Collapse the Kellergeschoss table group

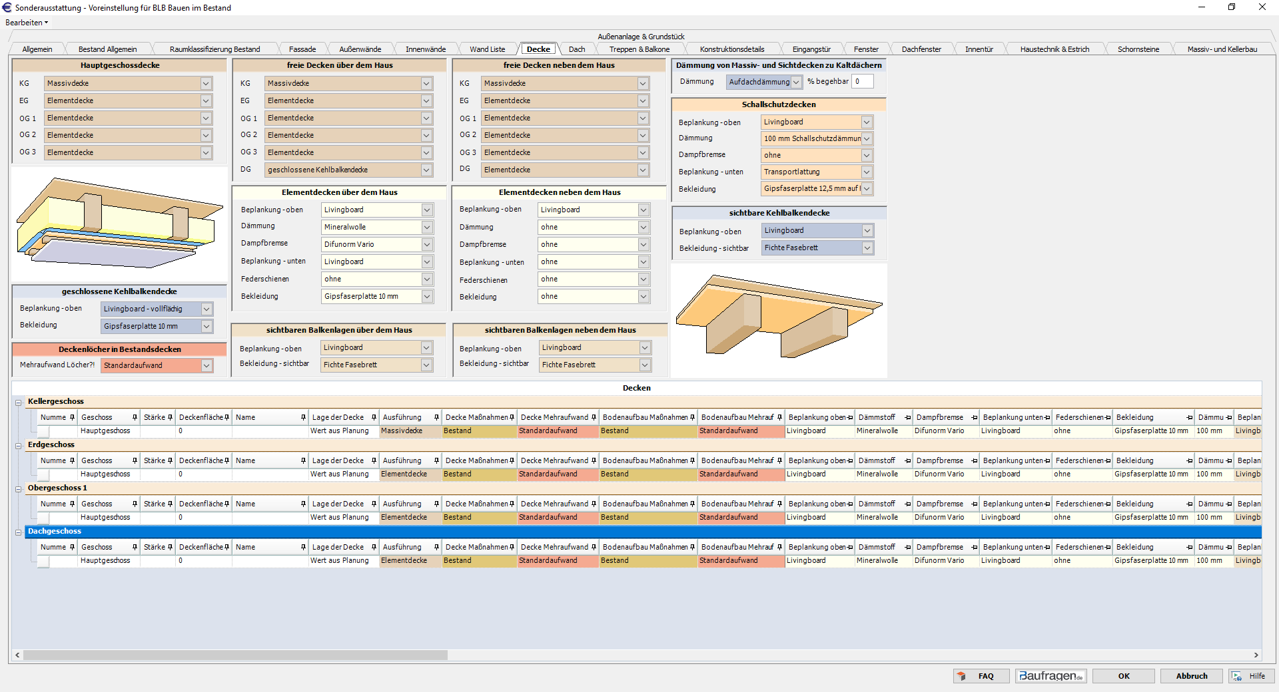[x=19, y=401]
